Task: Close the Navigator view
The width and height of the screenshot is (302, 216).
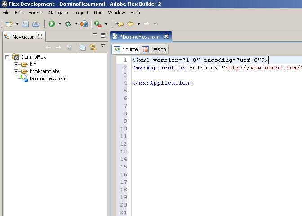Action: pyautogui.click(x=40, y=36)
